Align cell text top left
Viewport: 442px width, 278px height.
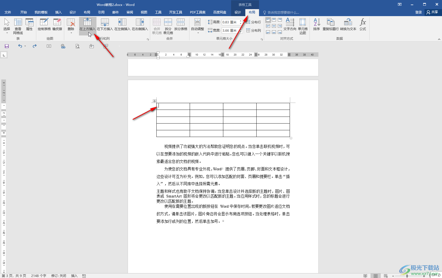(268, 20)
